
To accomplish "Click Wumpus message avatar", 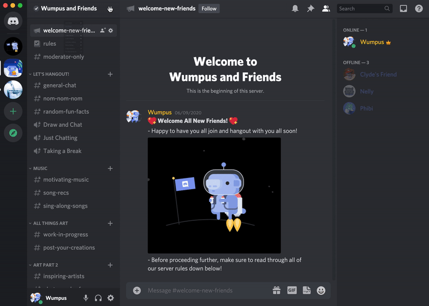I will tap(133, 116).
